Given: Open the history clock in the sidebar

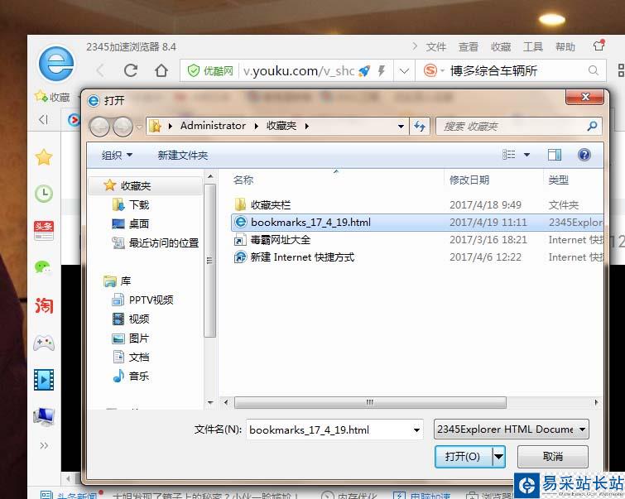Looking at the screenshot, I should [x=43, y=194].
